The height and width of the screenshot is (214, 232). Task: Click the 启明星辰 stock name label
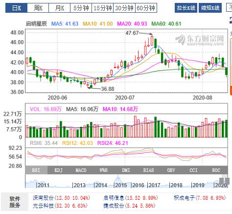(36, 24)
